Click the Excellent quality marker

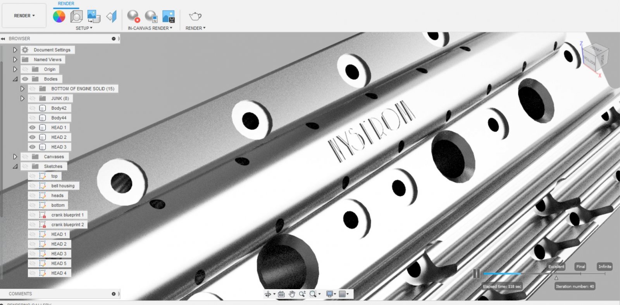coord(556,267)
